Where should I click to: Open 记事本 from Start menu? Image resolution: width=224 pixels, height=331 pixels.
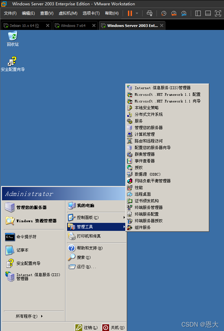pos(34,250)
